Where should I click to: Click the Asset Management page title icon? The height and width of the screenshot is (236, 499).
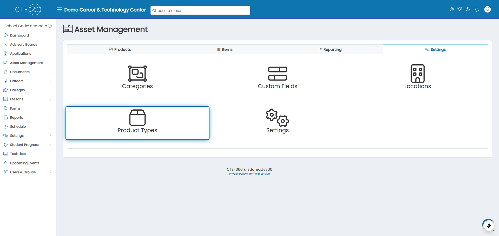68,29
